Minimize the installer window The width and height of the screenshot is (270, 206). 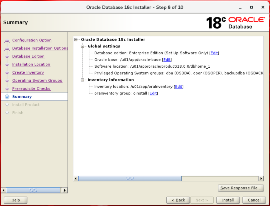(x=240, y=8)
